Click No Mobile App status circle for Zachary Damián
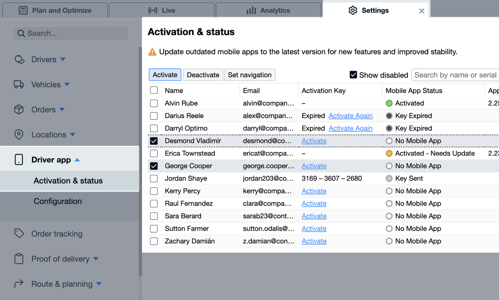 (389, 241)
